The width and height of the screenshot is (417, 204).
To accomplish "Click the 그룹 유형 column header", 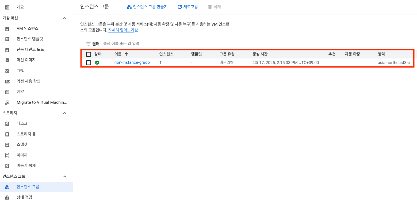I will [x=227, y=54].
